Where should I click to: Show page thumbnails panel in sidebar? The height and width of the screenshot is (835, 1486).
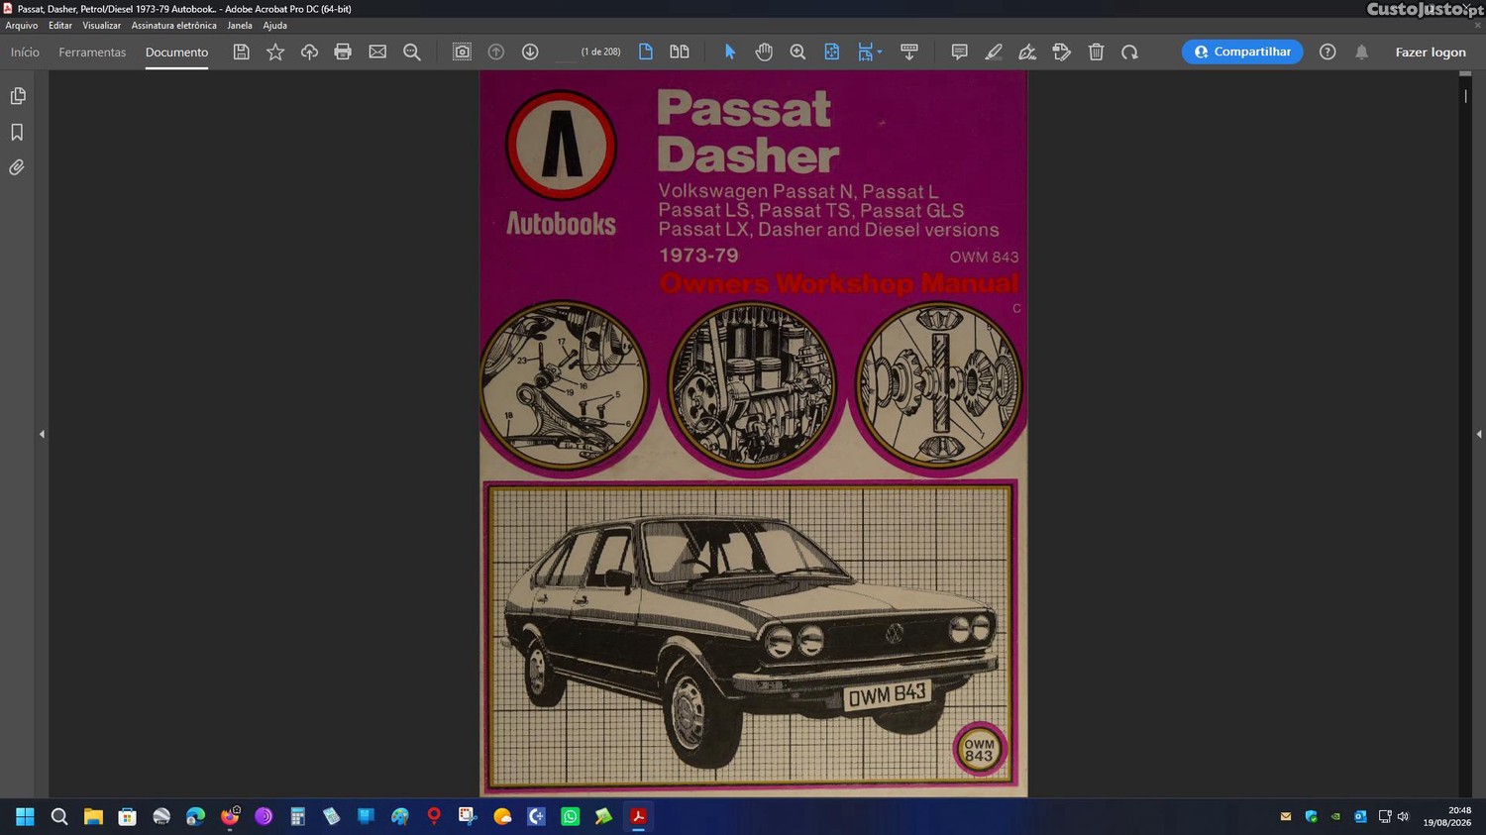click(x=17, y=96)
